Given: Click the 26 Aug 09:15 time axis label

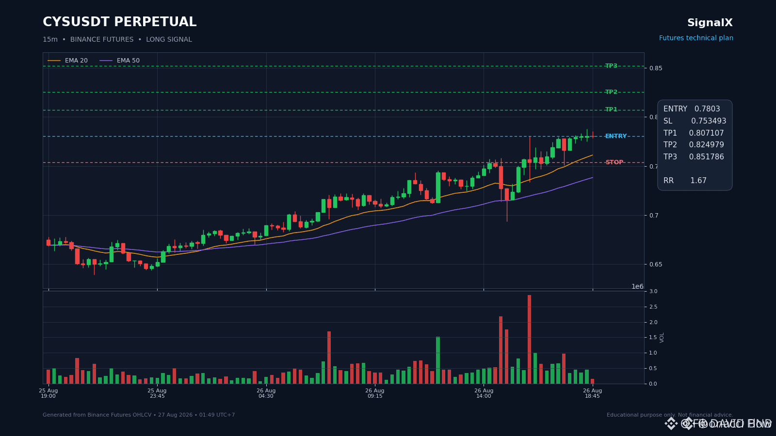Looking at the screenshot, I should pyautogui.click(x=375, y=393).
